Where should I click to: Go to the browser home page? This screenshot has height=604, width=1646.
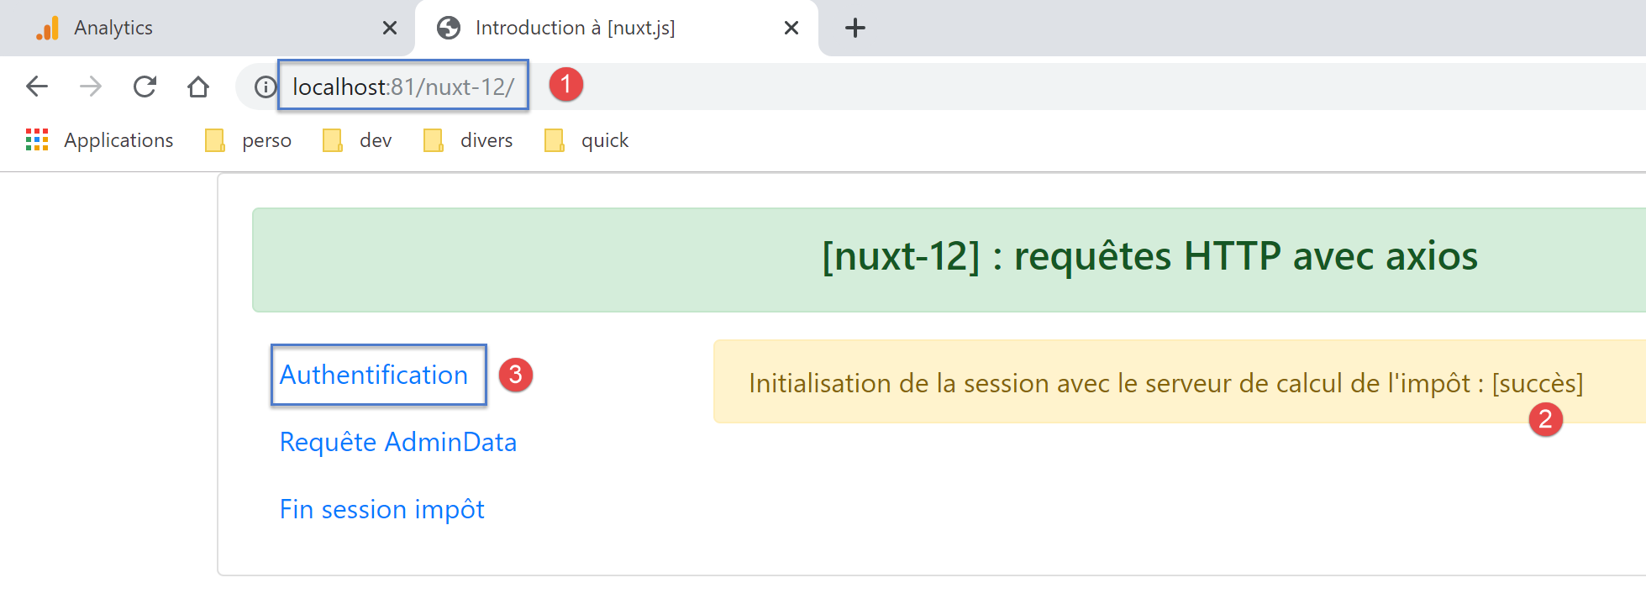(198, 87)
